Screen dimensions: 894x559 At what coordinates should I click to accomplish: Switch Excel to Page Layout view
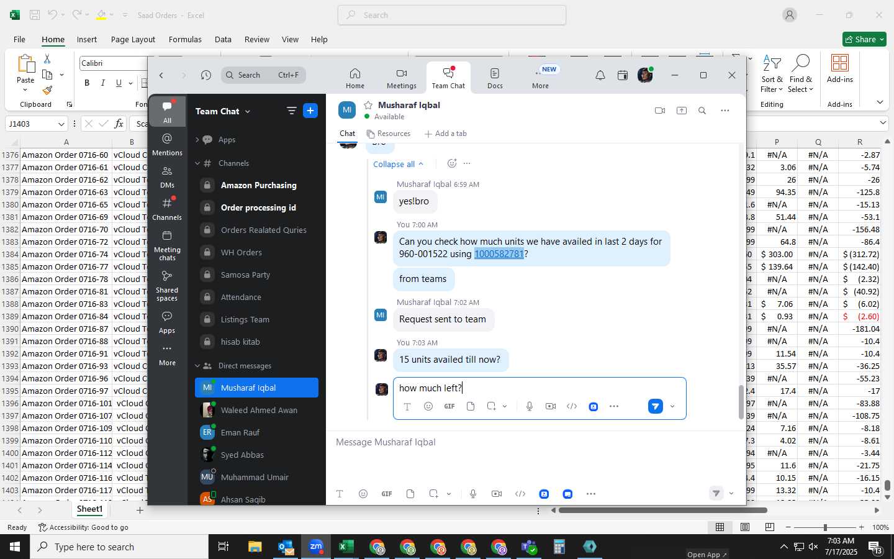745,527
